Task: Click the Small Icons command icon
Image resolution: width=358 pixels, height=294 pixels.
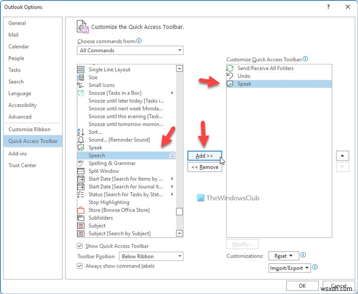Action: click(x=80, y=85)
